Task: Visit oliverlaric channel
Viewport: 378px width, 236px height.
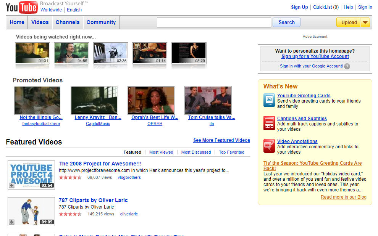Action: tap(129, 214)
